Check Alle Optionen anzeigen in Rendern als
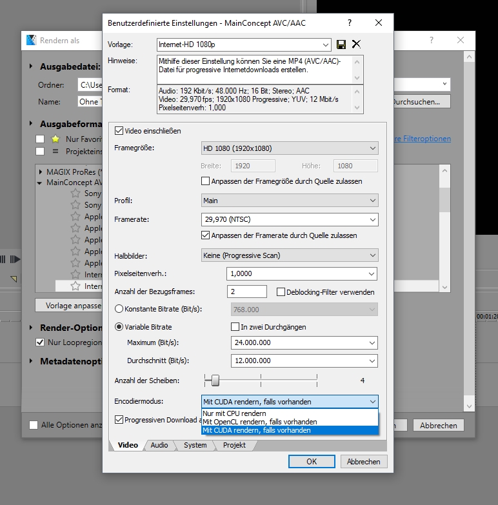The height and width of the screenshot is (505, 498). [x=34, y=425]
